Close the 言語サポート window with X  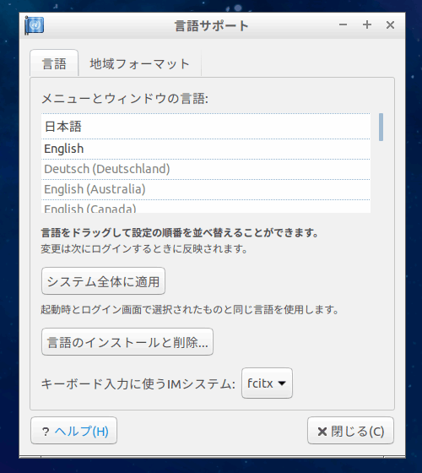390,25
